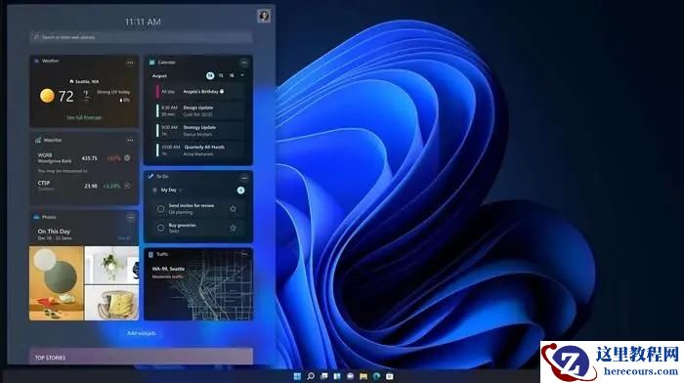The height and width of the screenshot is (383, 684).
Task: Click the Traffic widget icon
Action: 150,254
